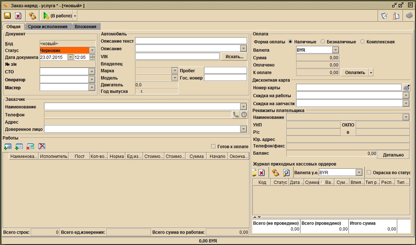
Task: Click the green play "(В работе)" button
Action: [x=57, y=16]
